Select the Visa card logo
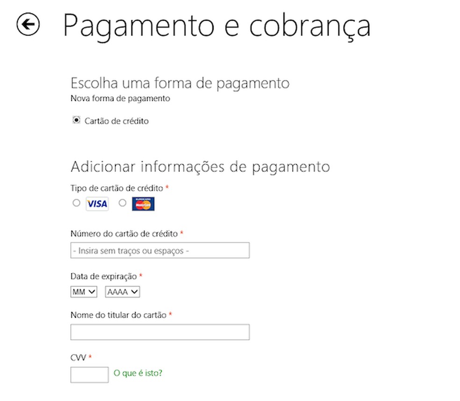 click(96, 204)
